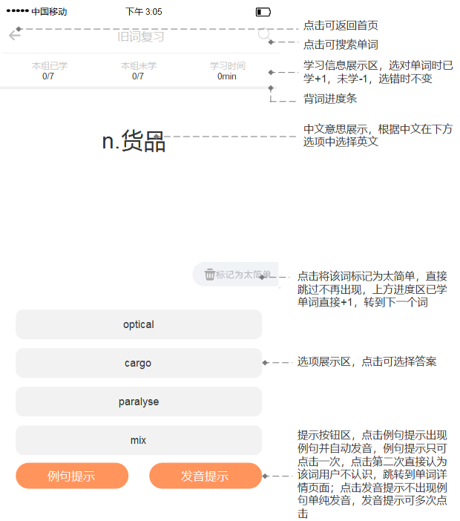460x521 pixels.
Task: Tap the study progress bar
Action: click(138, 88)
